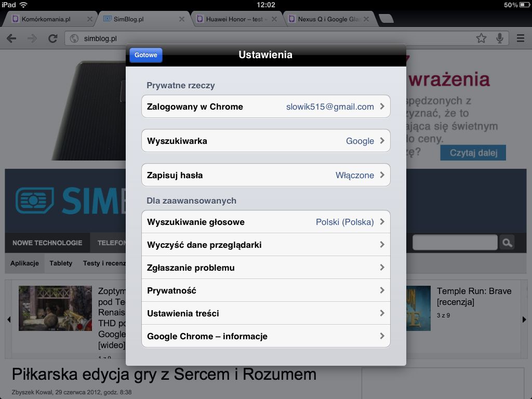This screenshot has width=532, height=399.
Task: Click the back navigation arrow
Action: pos(11,38)
